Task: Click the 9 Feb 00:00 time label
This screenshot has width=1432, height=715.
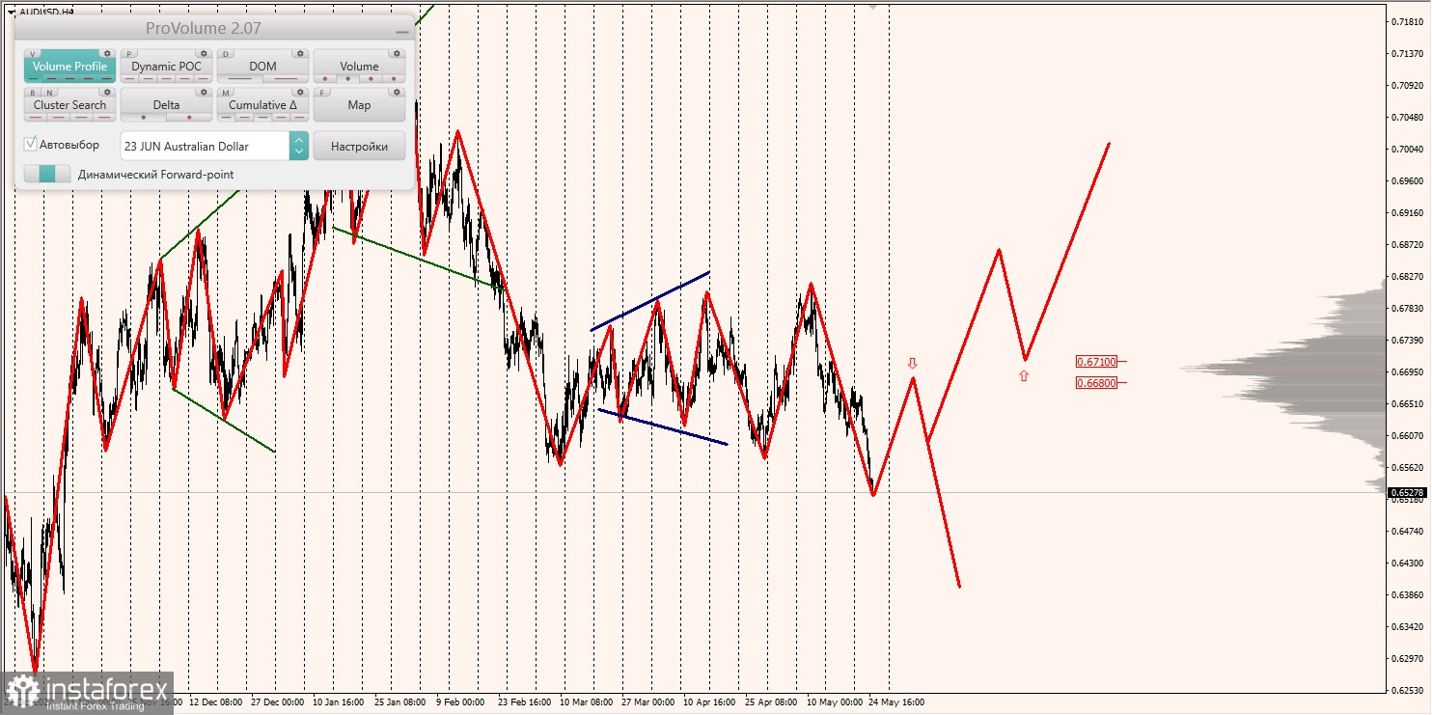Action: tap(461, 702)
